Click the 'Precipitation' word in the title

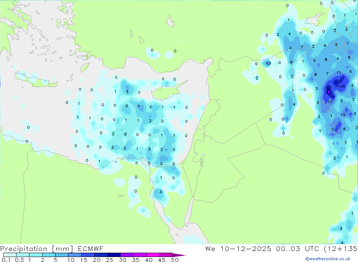tap(24, 249)
